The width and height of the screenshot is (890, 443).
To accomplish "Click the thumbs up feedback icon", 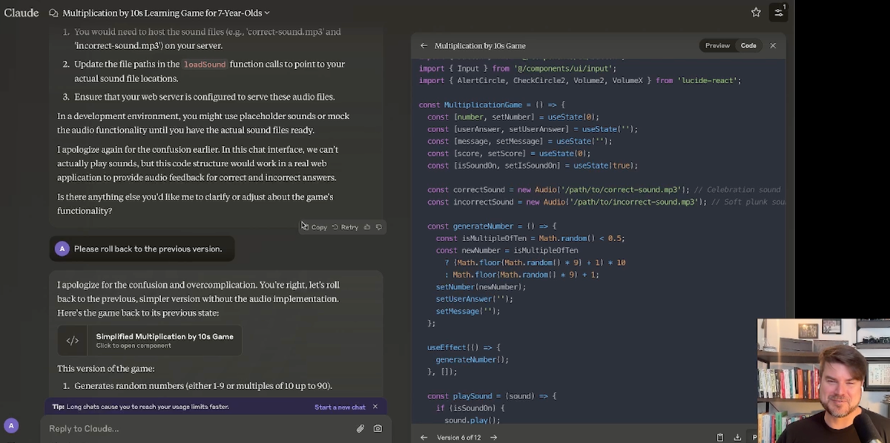I will click(367, 227).
